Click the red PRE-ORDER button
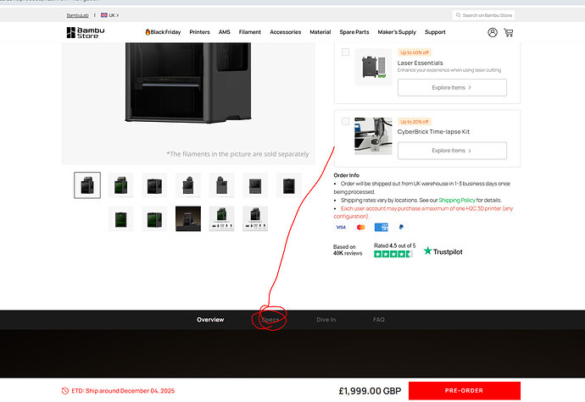 (464, 390)
